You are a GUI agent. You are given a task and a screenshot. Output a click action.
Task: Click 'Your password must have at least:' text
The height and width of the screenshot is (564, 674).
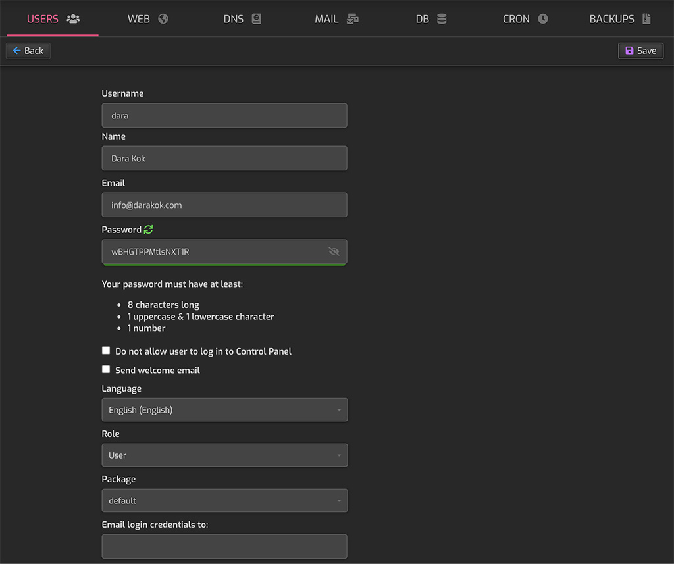[172, 284]
